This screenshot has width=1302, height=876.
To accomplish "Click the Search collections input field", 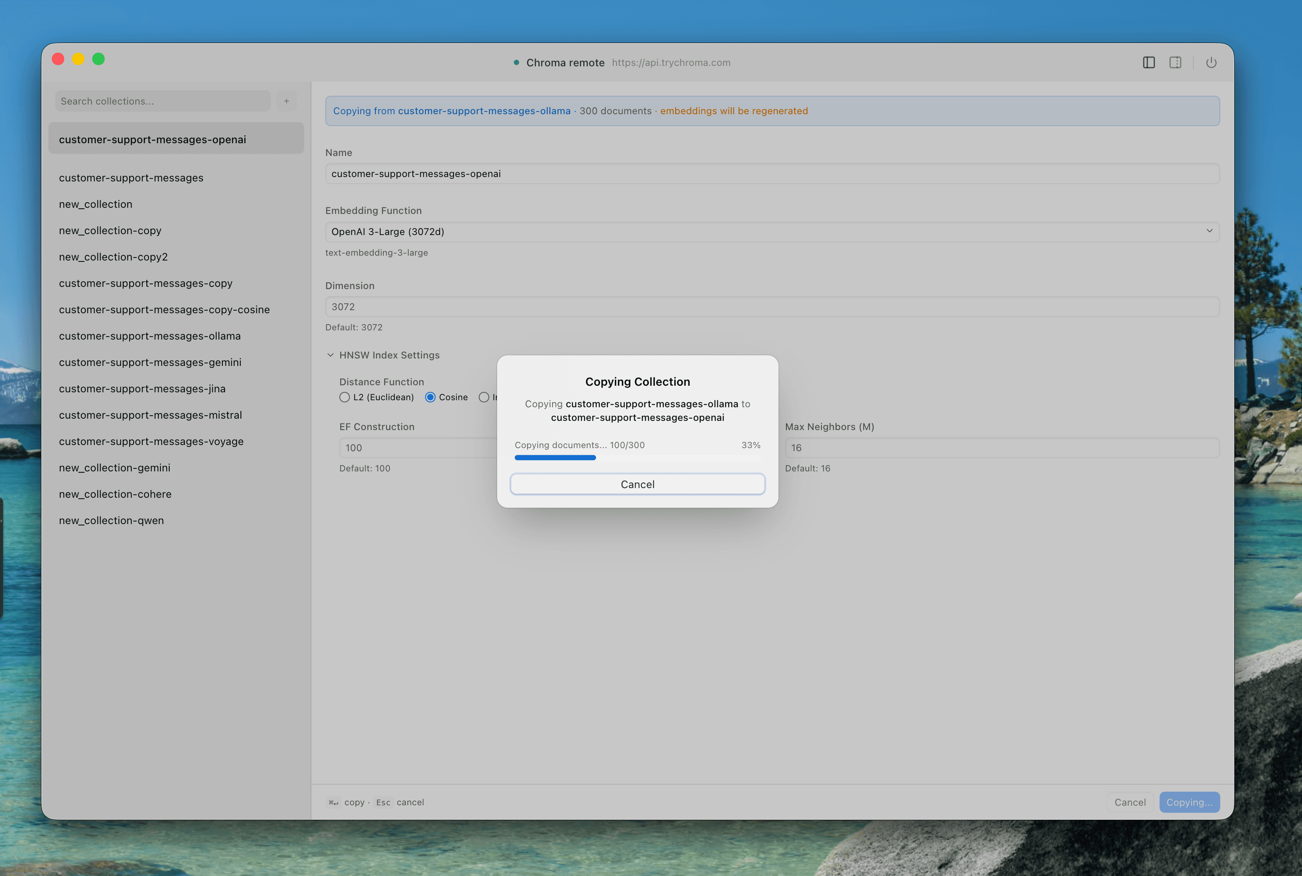I will (162, 101).
